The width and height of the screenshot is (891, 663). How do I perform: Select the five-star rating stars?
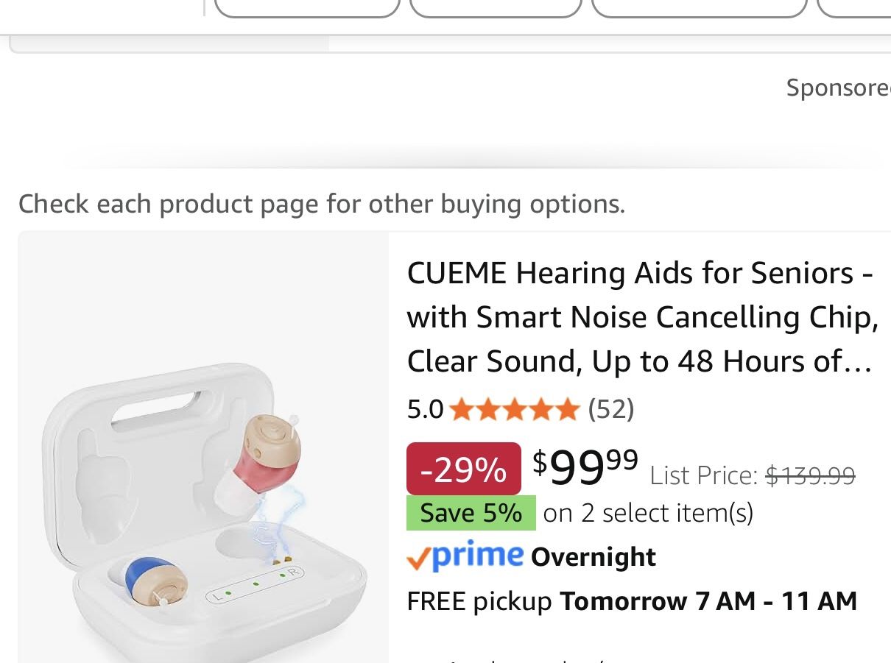[515, 409]
